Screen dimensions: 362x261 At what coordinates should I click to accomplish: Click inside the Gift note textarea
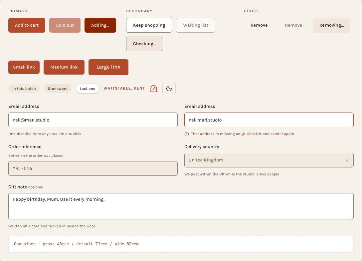tap(181, 206)
